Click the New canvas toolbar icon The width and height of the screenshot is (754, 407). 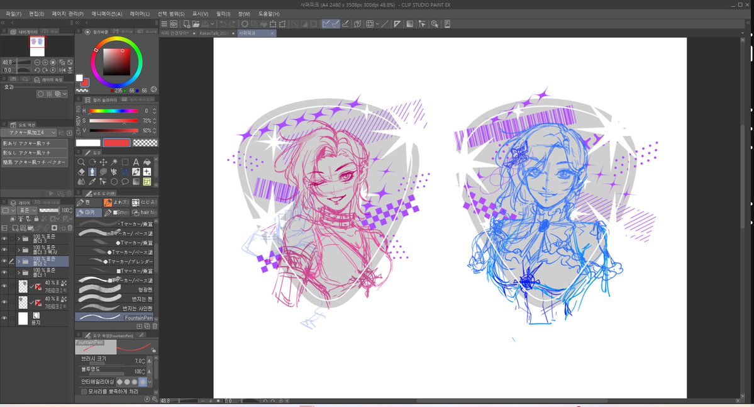[187, 23]
